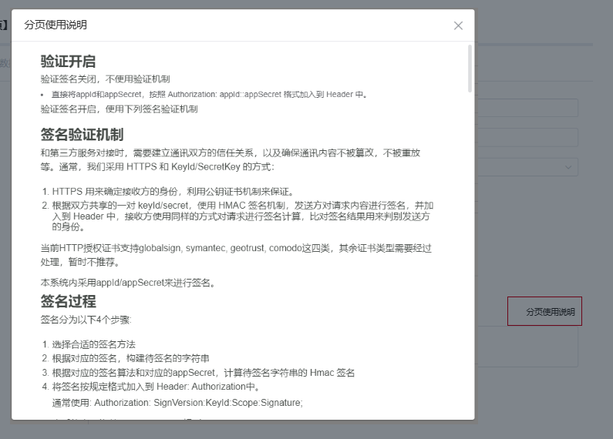Viewport: 613px width, 439px height.
Task: Click line Authorization: SignVersion:KeyId:Scope:Signature
Action: coord(177,403)
